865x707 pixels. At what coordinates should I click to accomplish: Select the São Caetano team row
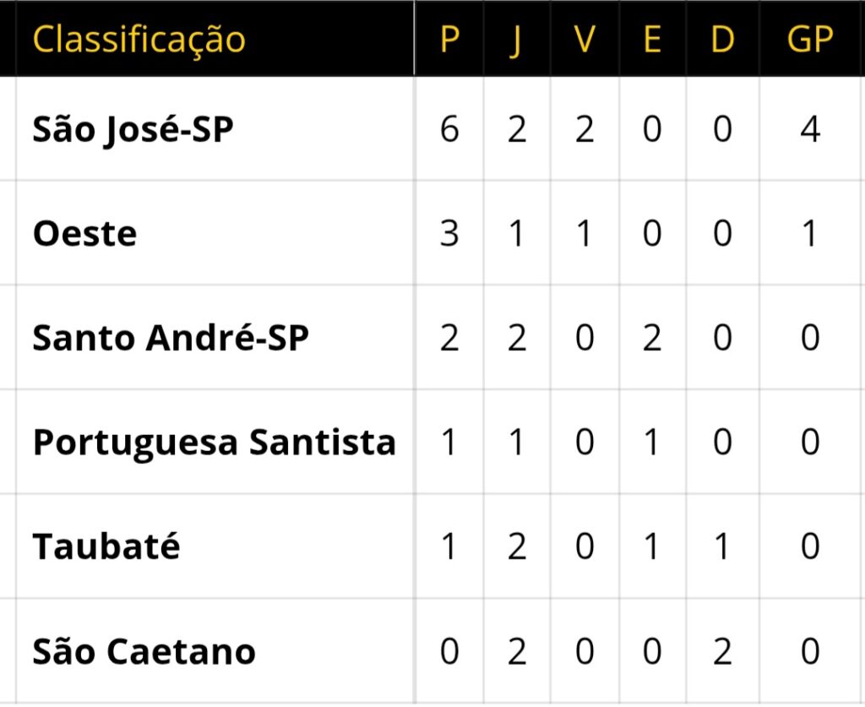[144, 651]
